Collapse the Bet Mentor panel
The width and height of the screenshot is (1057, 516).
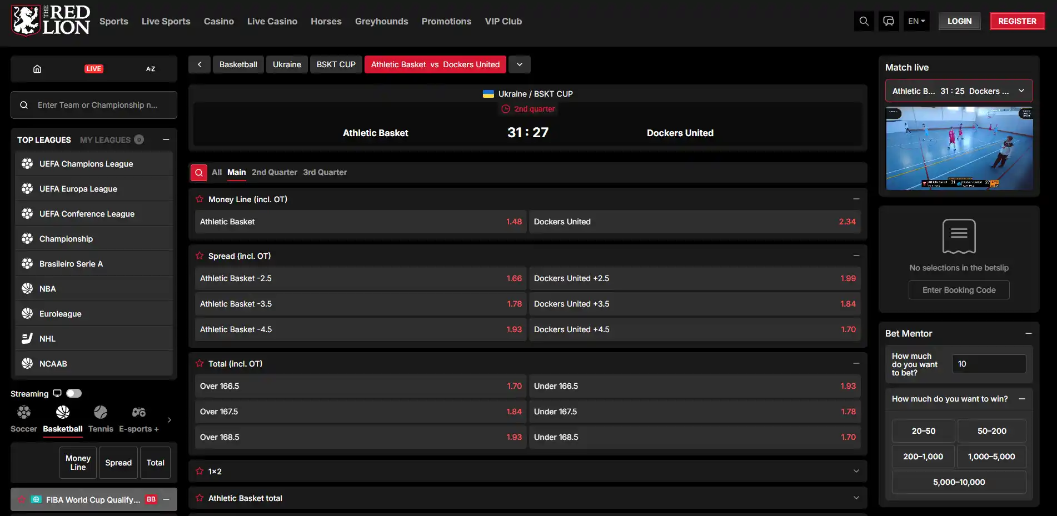click(x=1029, y=333)
